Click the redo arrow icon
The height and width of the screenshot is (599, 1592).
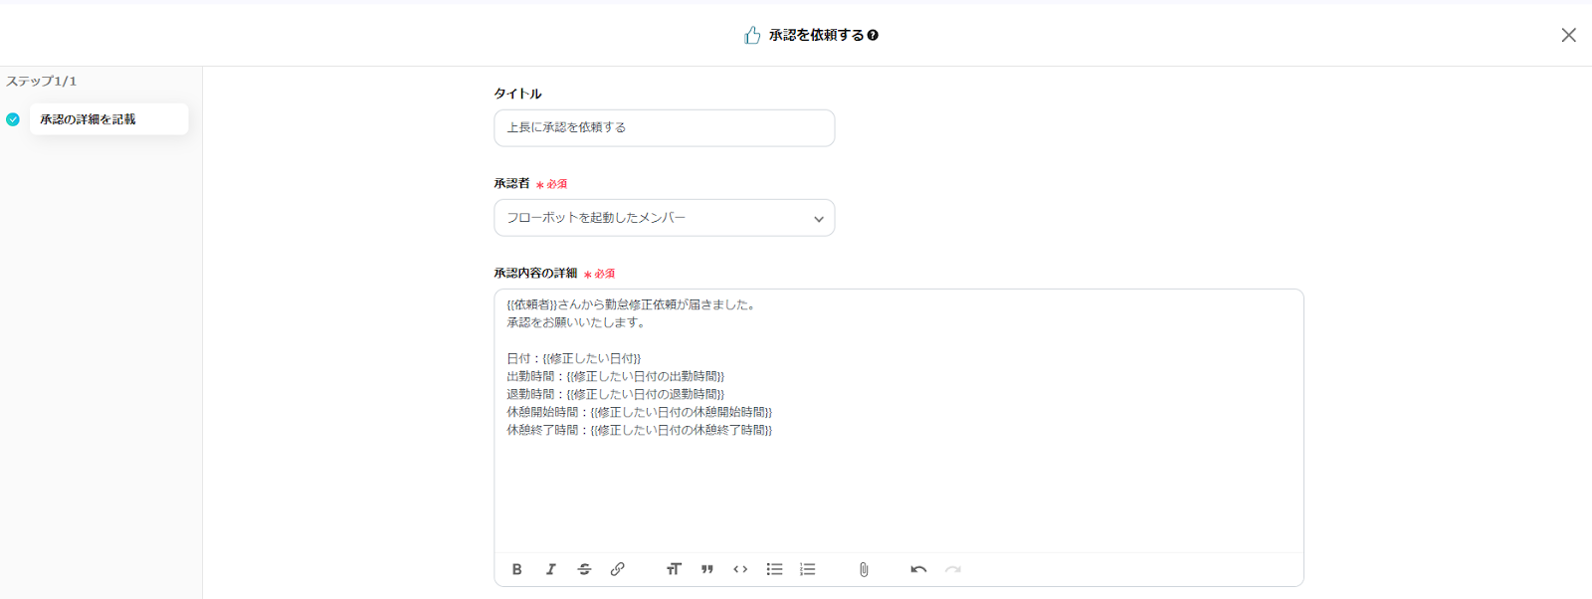coord(953,569)
